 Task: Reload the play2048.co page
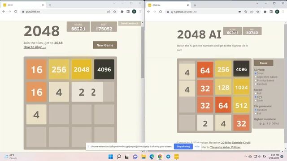tap(16, 12)
